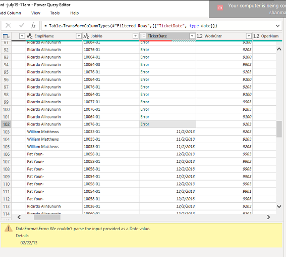286x257 pixels.
Task: Click inside the formula bar text
Action: pyautogui.click(x=131, y=26)
